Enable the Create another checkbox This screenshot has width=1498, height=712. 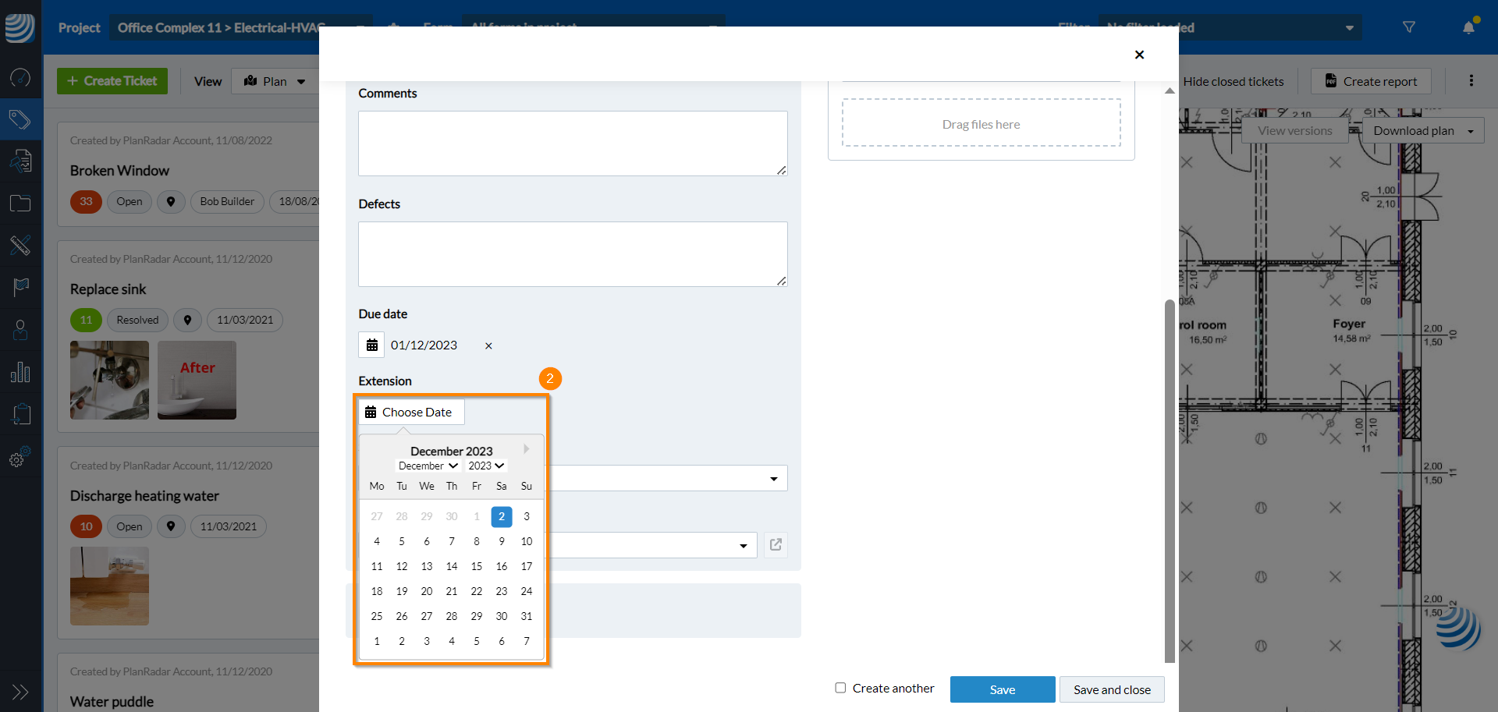840,688
